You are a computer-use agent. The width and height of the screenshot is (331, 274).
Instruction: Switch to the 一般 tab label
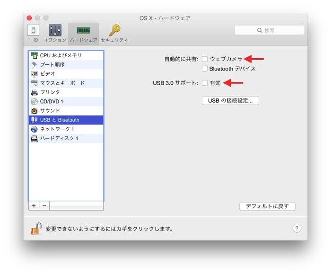click(x=34, y=40)
